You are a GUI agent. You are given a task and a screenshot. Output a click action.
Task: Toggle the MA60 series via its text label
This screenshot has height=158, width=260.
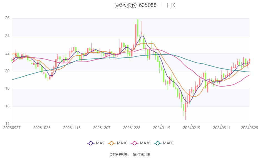[168, 143]
